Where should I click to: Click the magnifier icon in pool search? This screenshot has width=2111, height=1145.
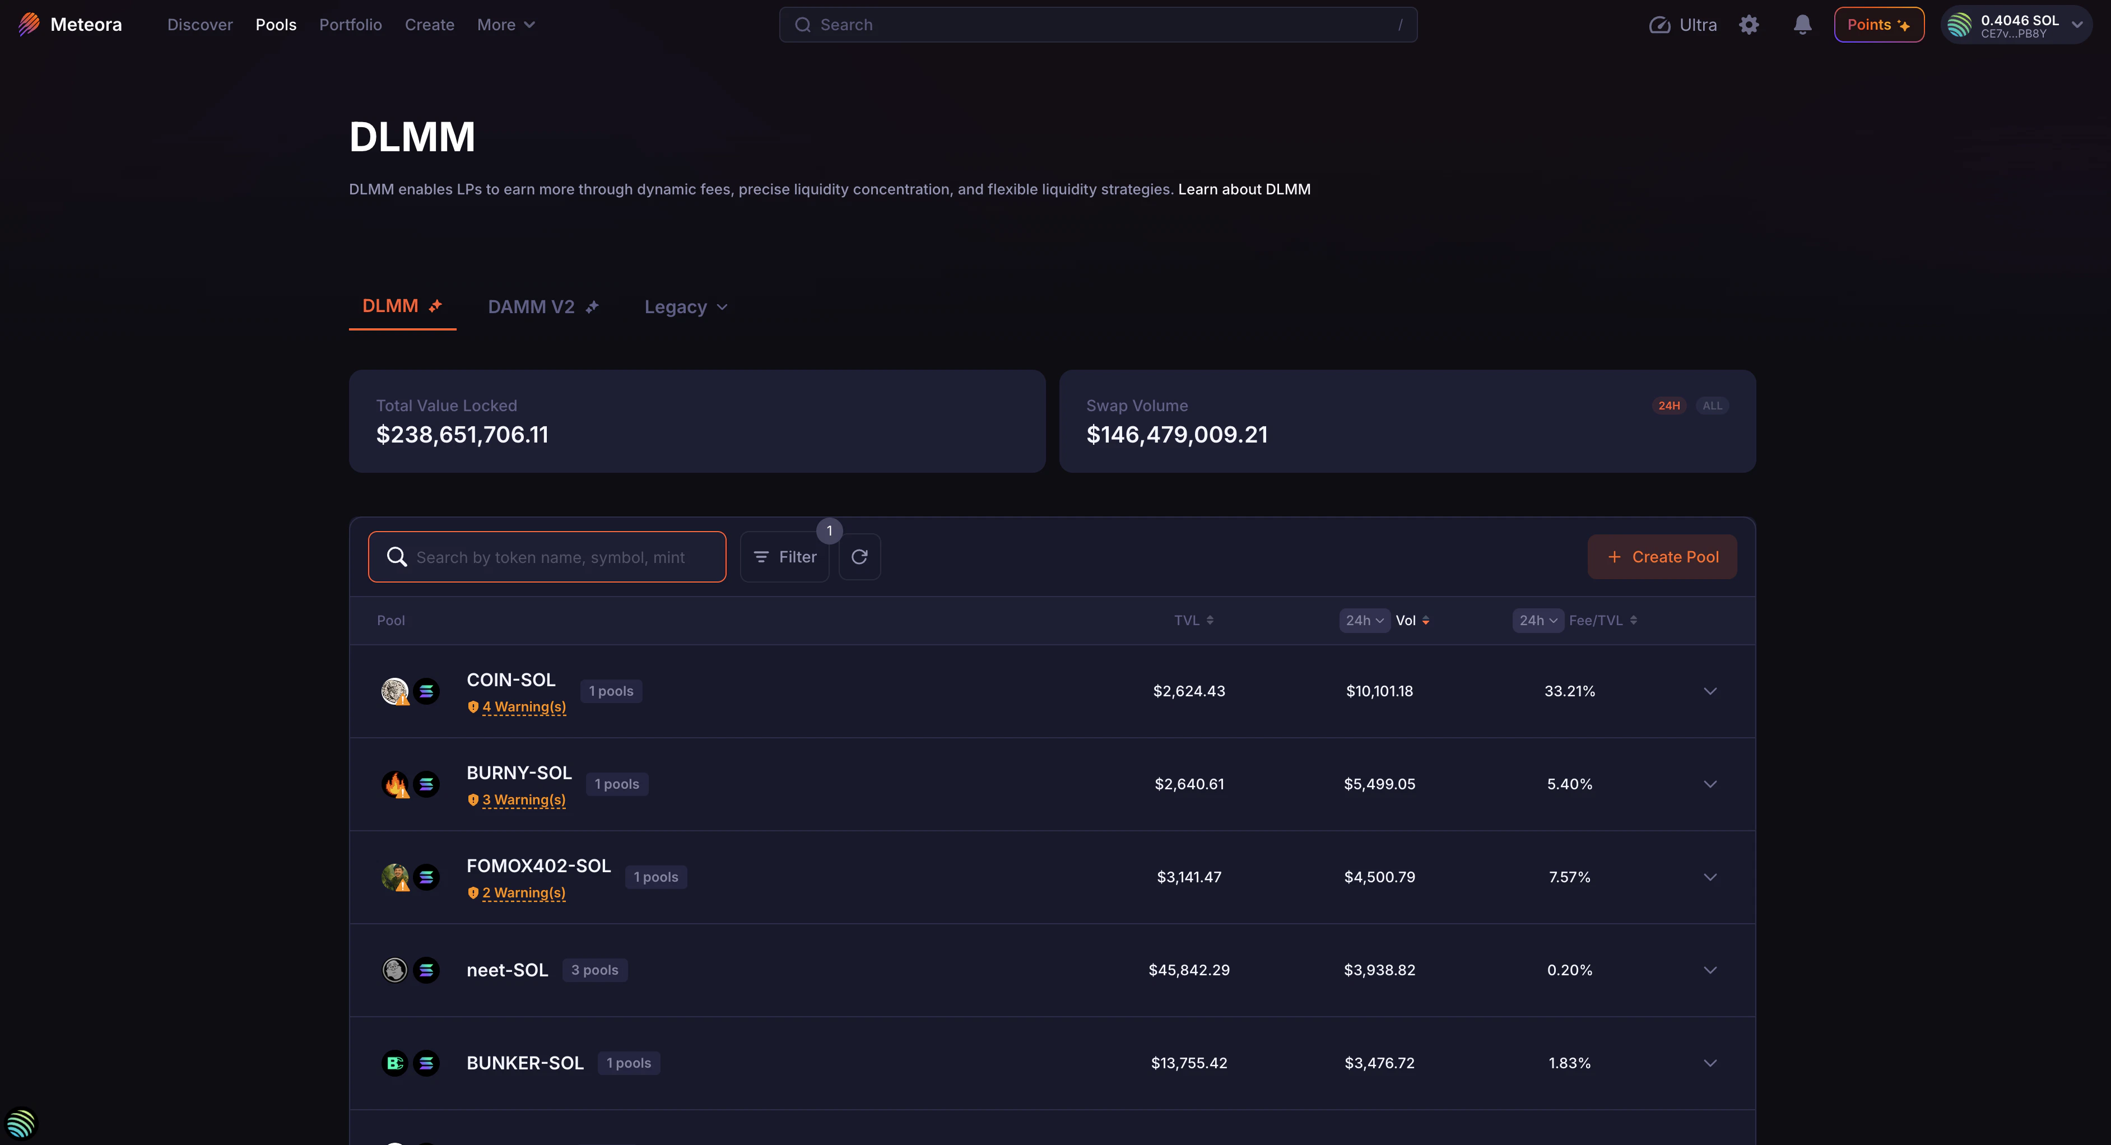397,557
